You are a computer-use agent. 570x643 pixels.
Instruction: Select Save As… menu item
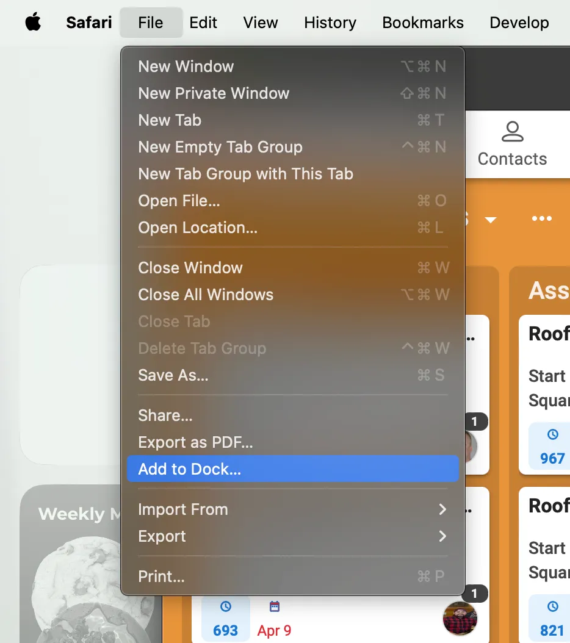coord(293,375)
